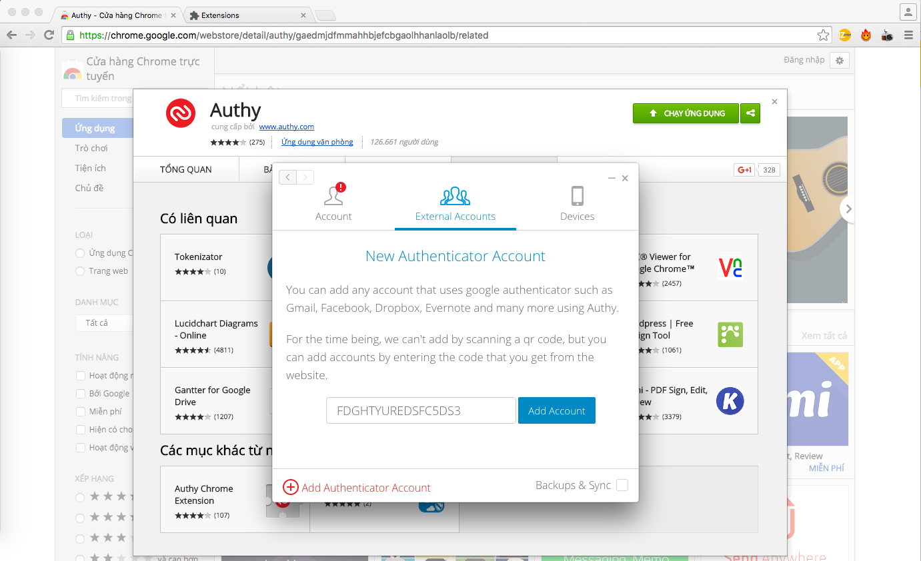Click the green diagram tool app icon
Image resolution: width=921 pixels, height=561 pixels.
(730, 334)
